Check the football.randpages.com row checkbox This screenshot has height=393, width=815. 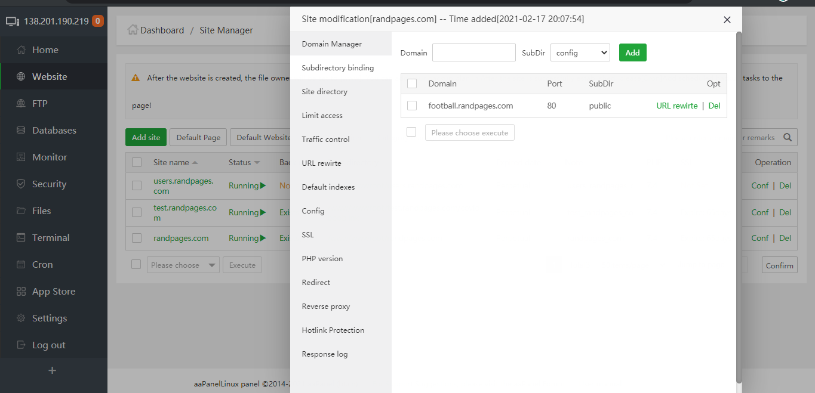tap(412, 106)
